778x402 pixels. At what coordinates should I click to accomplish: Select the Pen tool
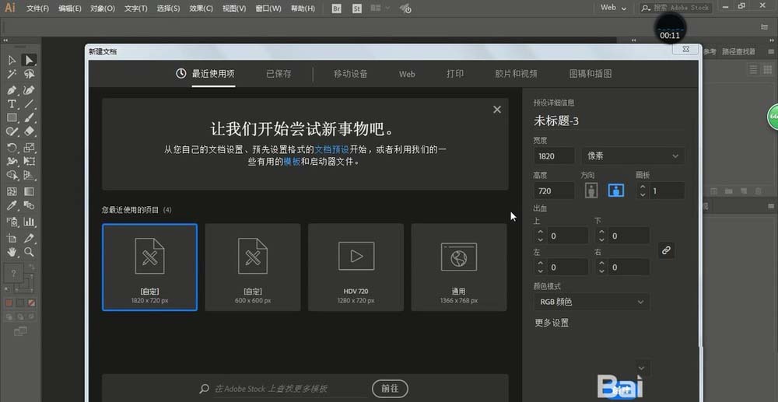12,90
